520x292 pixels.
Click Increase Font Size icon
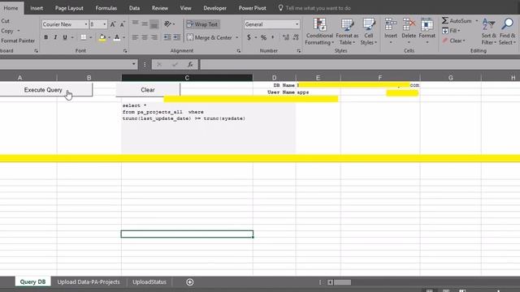click(x=113, y=24)
